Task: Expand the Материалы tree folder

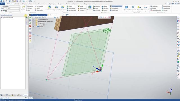Action: [33, 23]
